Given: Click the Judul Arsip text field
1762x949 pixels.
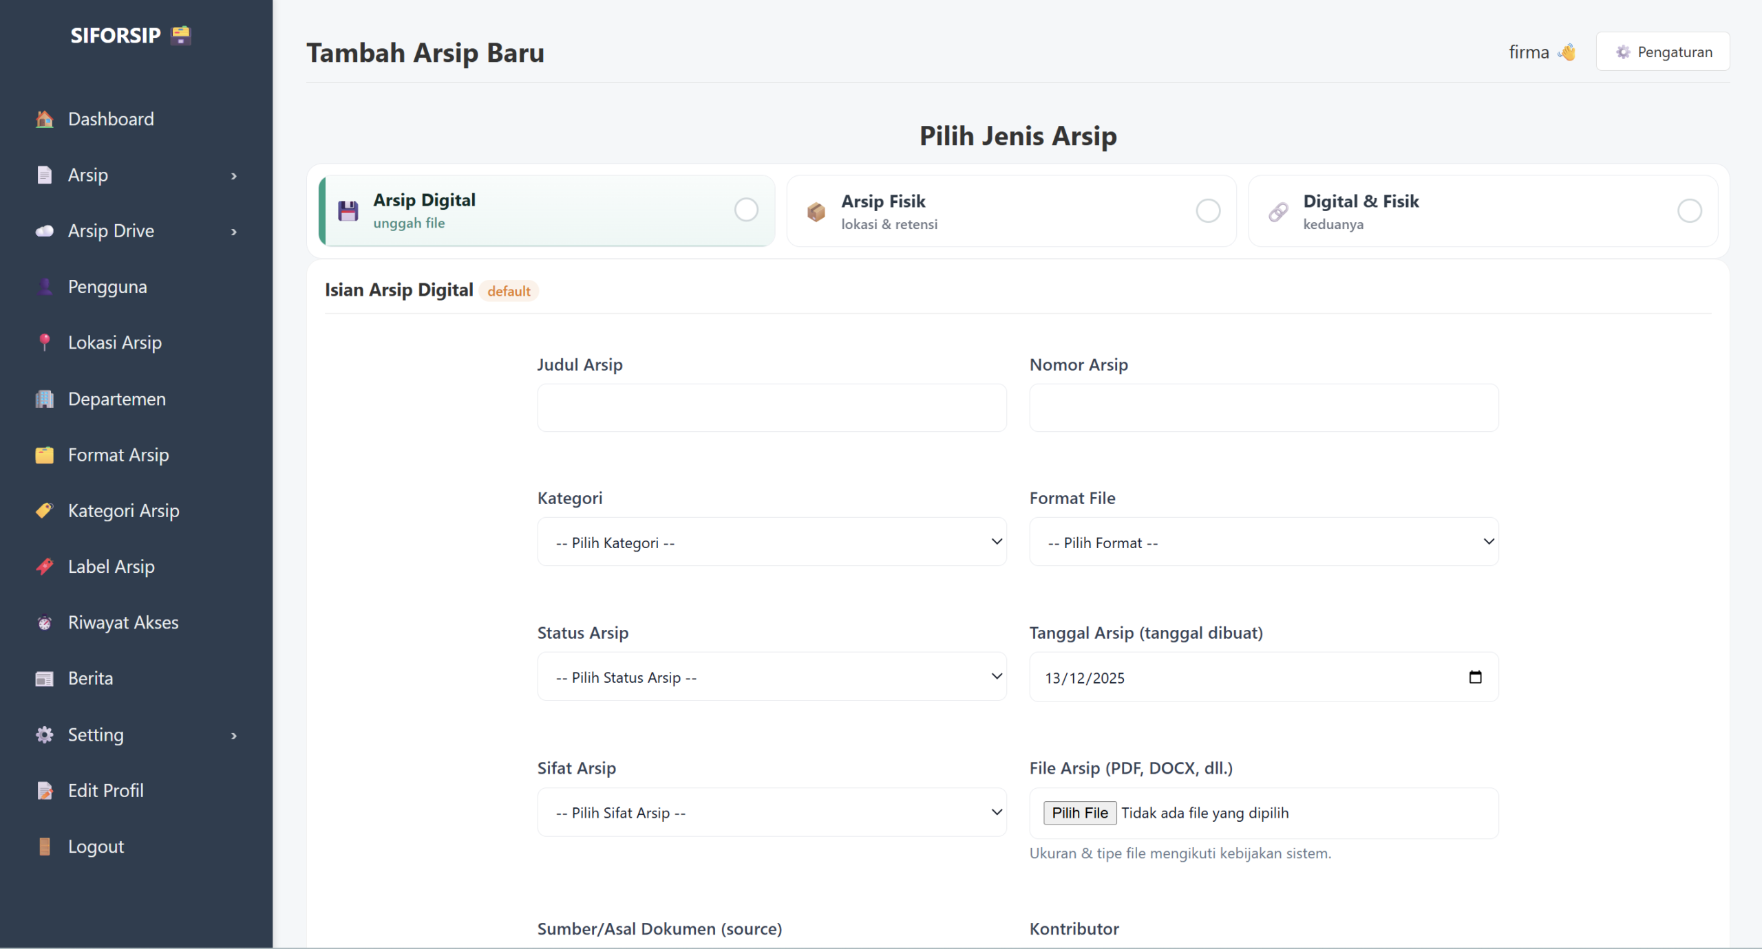Looking at the screenshot, I should (772, 408).
